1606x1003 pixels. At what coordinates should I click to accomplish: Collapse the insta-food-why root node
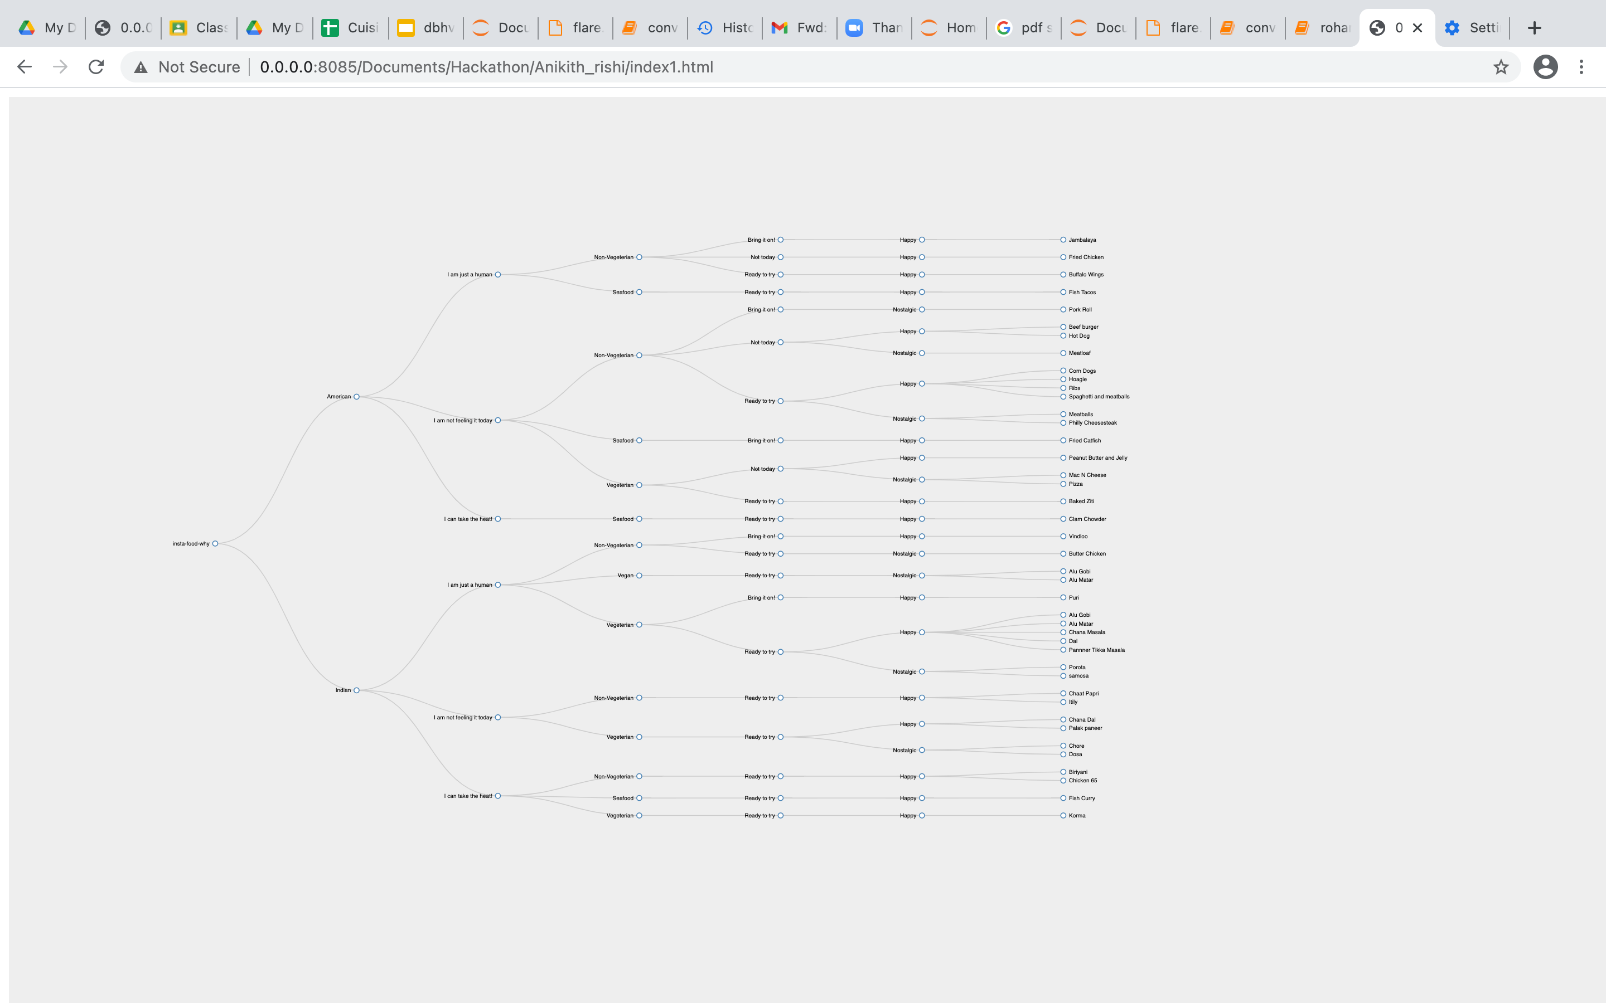[215, 544]
